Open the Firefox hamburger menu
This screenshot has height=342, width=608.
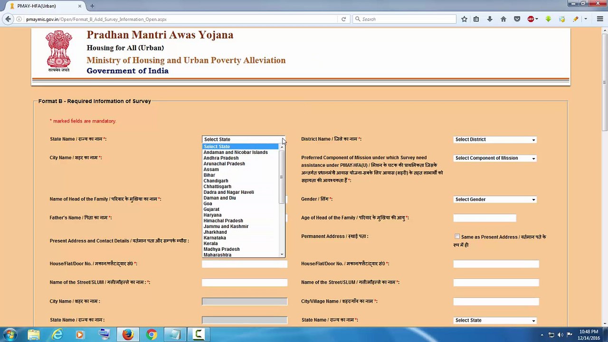(599, 19)
